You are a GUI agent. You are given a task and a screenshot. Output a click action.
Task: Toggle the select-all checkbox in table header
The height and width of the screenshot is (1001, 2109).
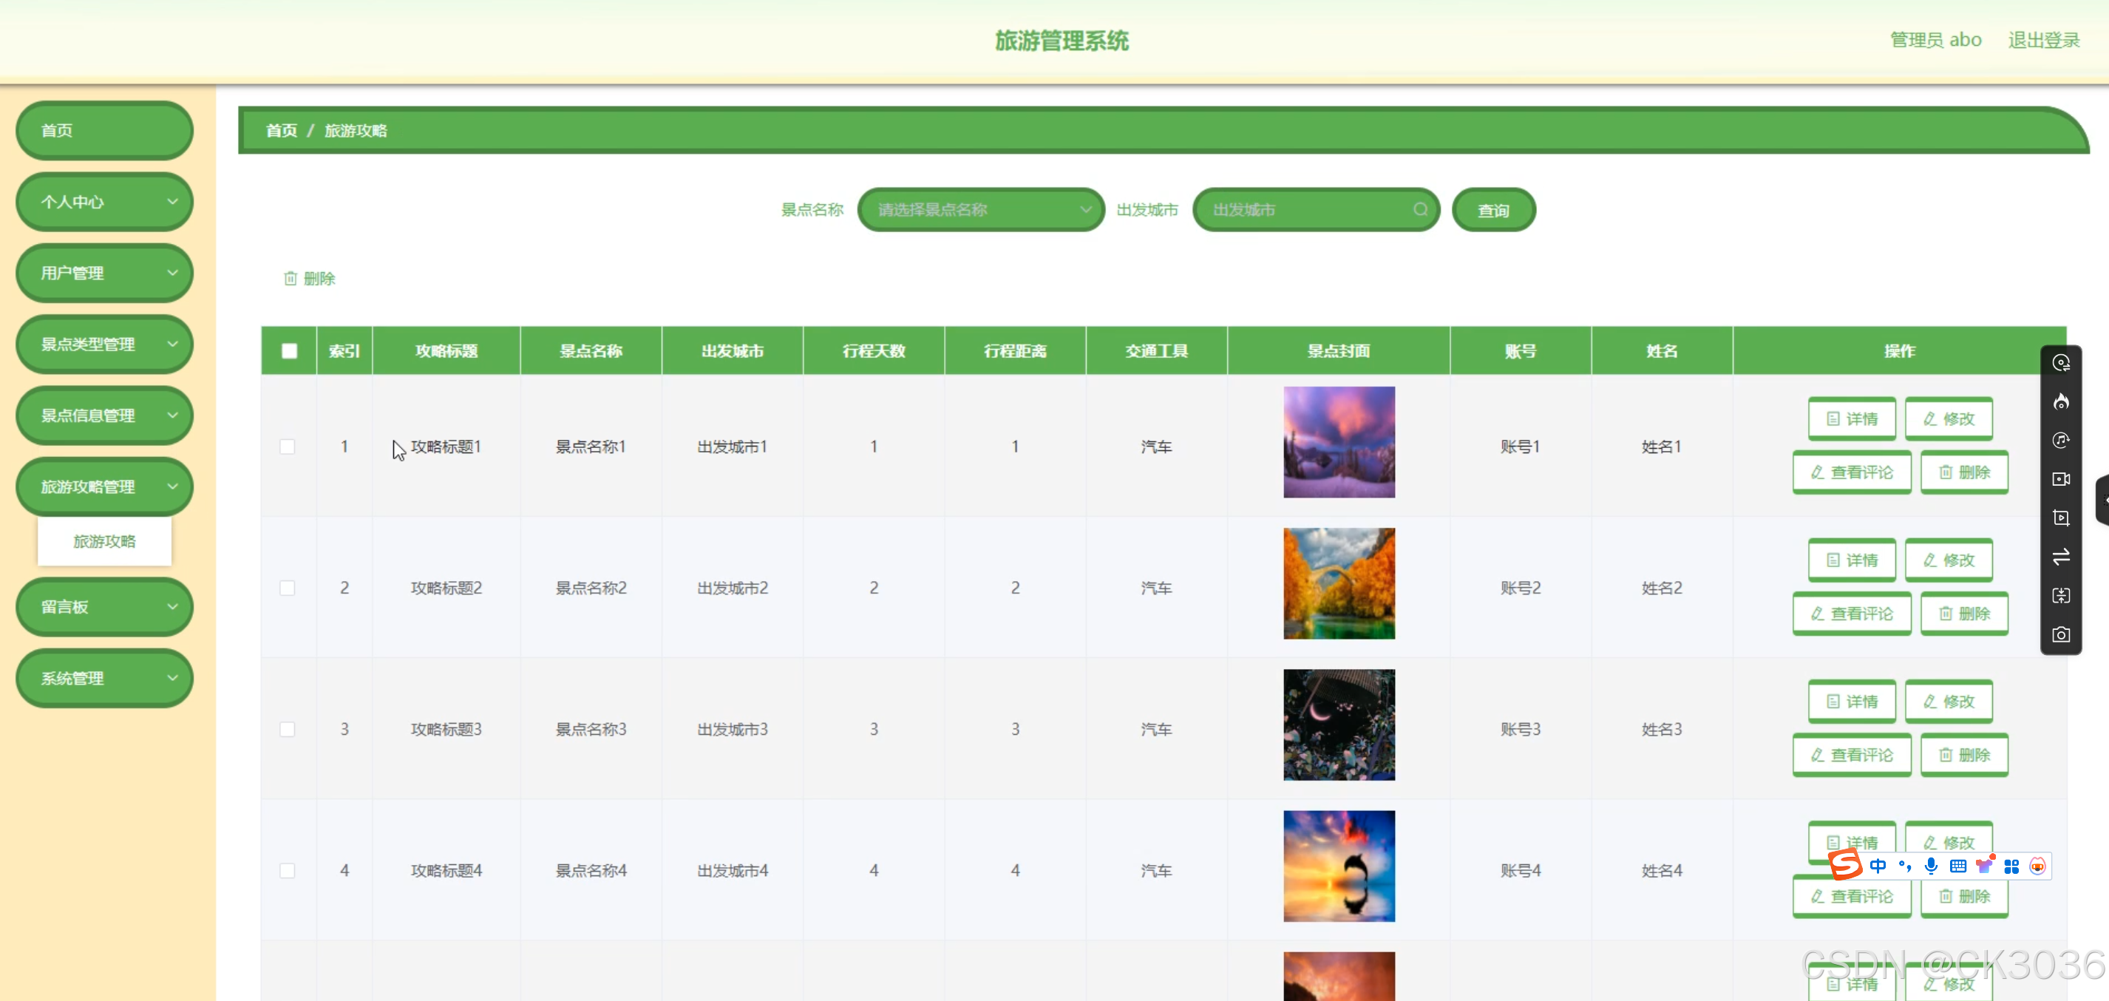point(289,351)
